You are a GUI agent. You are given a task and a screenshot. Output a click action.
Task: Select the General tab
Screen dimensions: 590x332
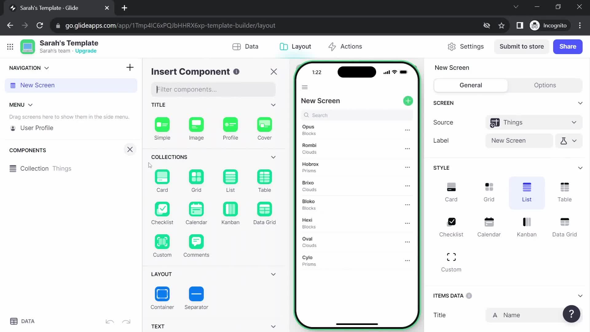pos(470,85)
